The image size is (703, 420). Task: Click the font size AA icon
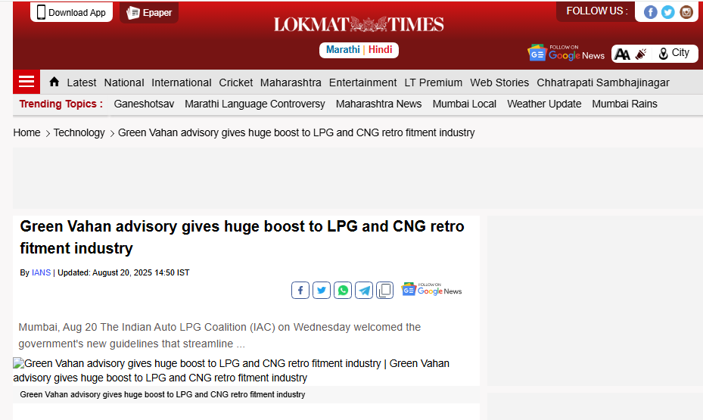point(622,54)
